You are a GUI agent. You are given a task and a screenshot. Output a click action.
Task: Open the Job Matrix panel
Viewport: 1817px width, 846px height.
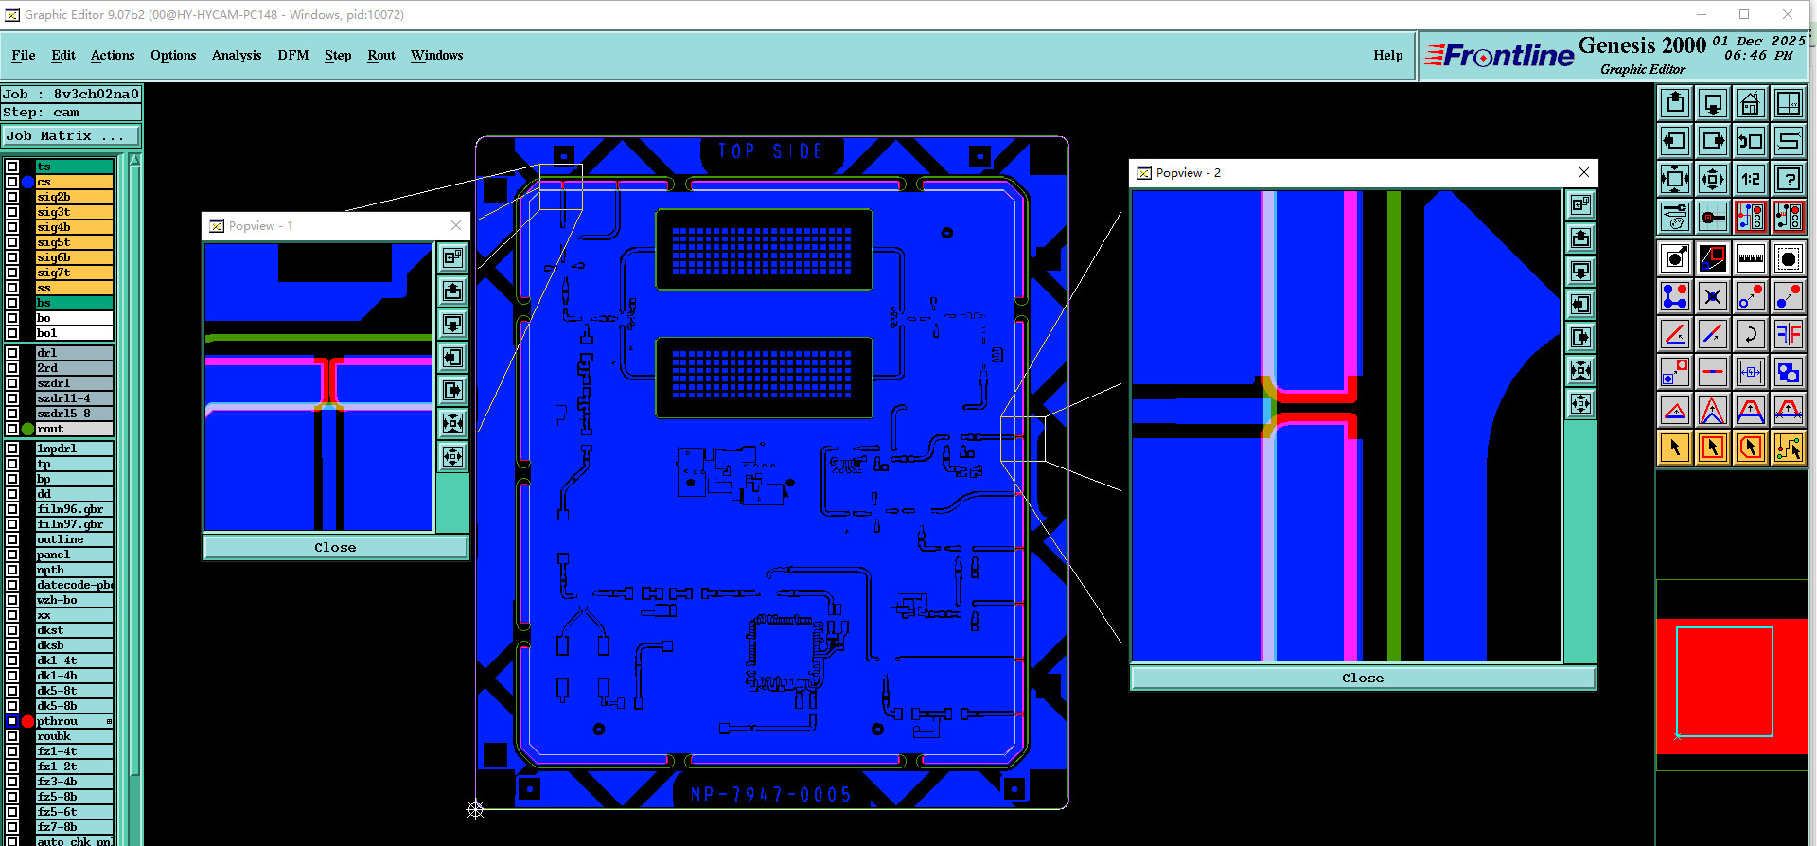coord(71,136)
